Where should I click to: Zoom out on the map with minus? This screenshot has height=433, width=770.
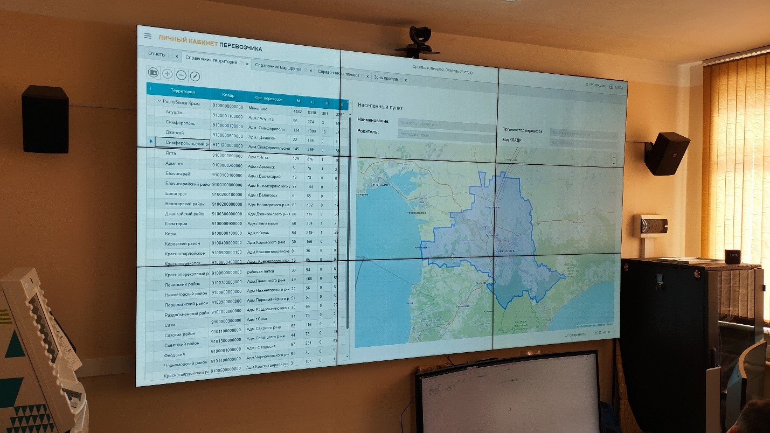pos(614,162)
